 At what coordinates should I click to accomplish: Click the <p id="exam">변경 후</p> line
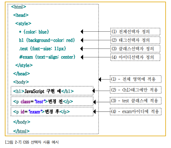(x=41, y=112)
